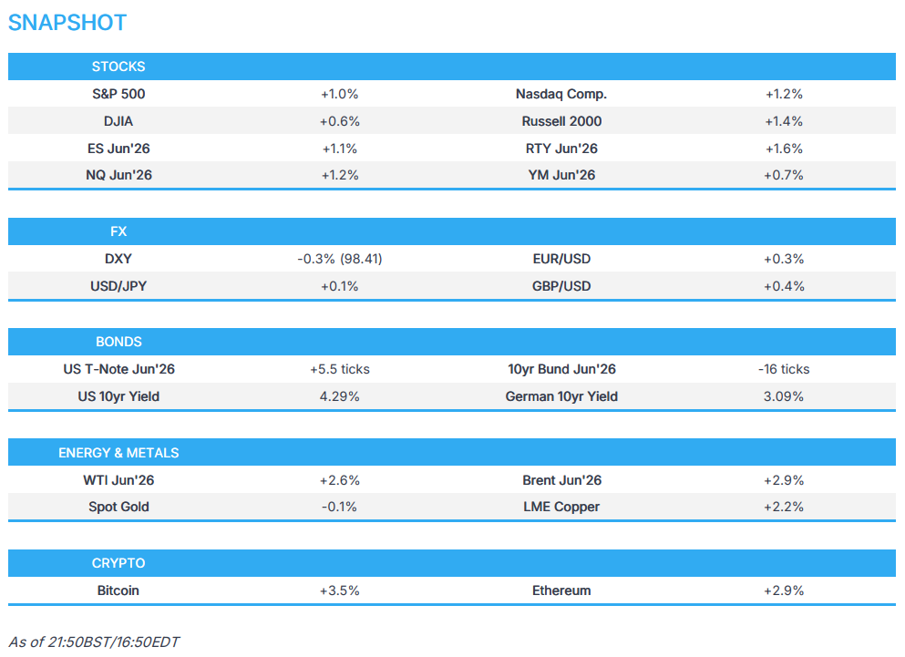
Task: Select the LME Copper label
Action: point(561,507)
